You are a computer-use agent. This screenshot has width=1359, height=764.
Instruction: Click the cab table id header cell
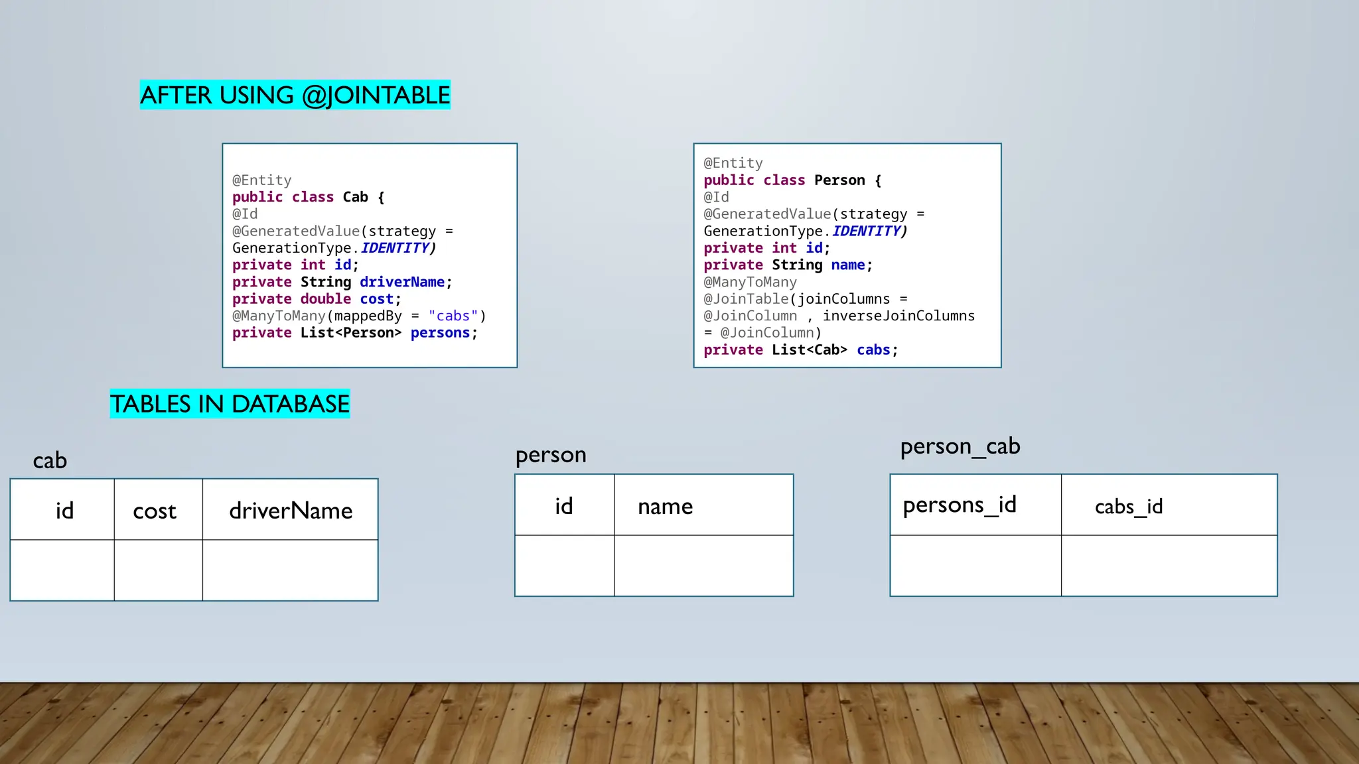(x=64, y=510)
